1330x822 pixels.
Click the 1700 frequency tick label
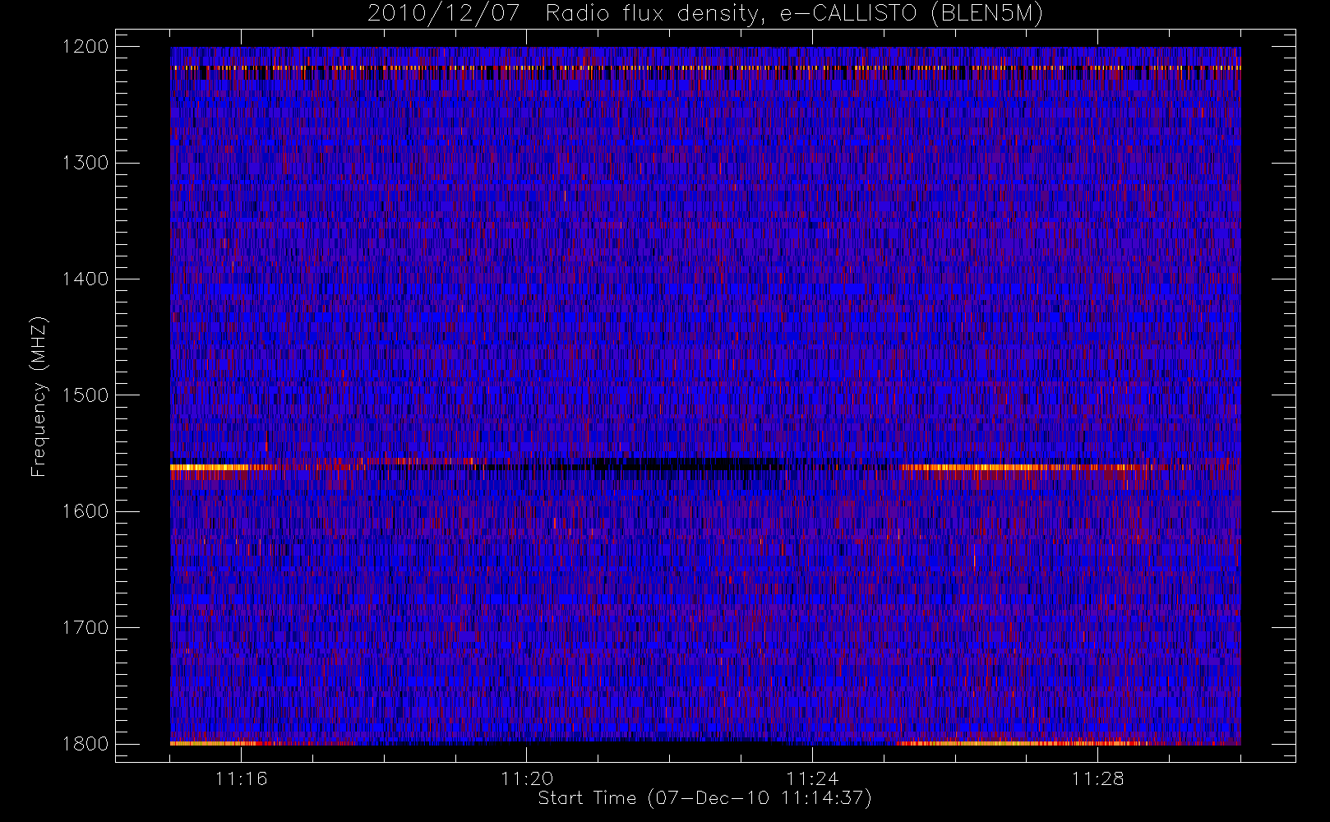(x=85, y=627)
